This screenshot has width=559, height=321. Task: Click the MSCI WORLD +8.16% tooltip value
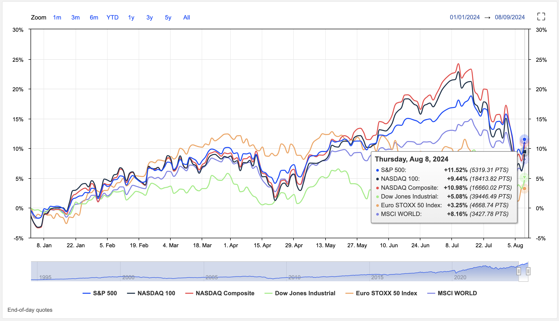[x=457, y=214]
